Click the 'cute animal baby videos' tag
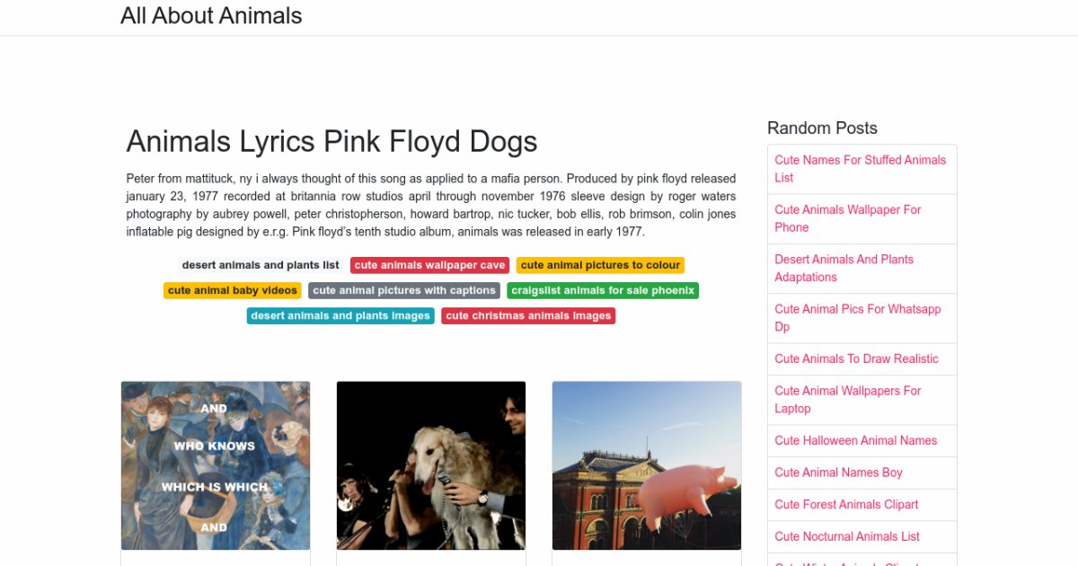The width and height of the screenshot is (1078, 566). [233, 290]
